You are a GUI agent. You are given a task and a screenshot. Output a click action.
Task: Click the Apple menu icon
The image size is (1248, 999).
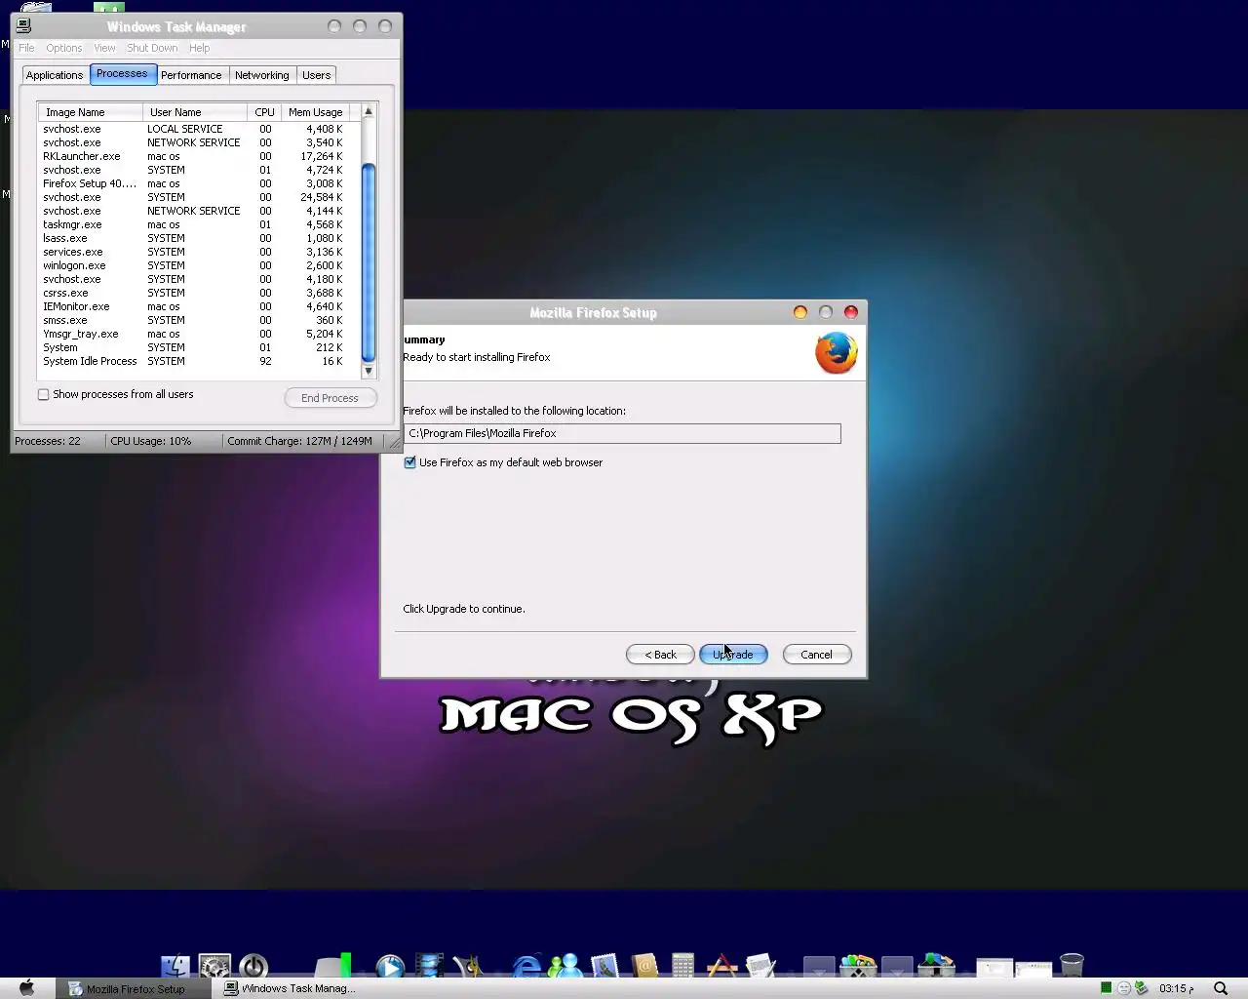pos(26,987)
